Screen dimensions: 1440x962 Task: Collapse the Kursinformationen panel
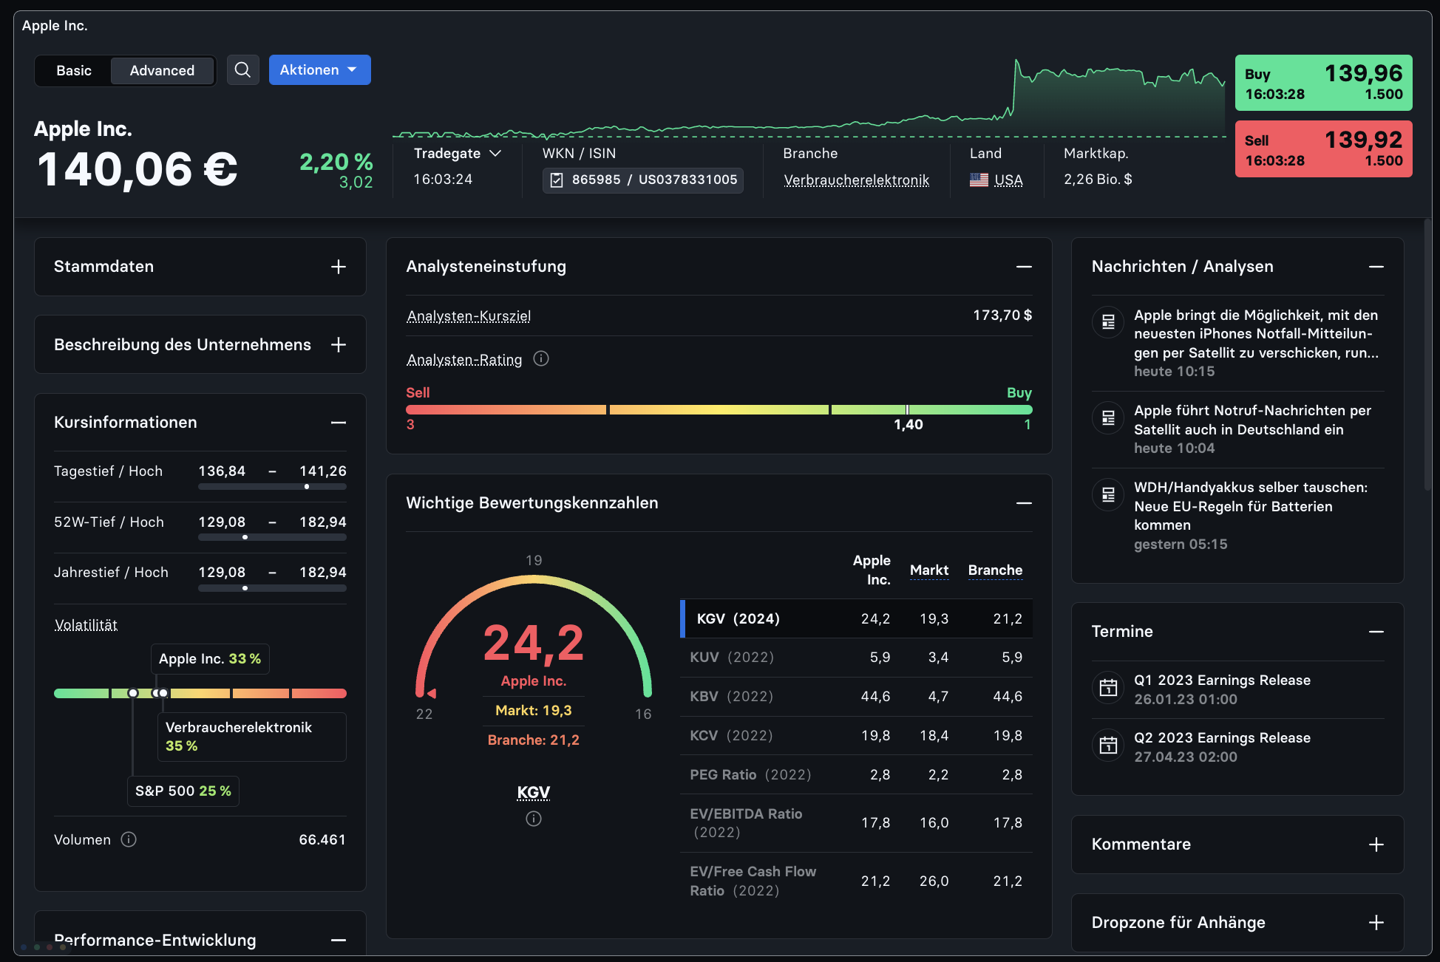(x=339, y=423)
